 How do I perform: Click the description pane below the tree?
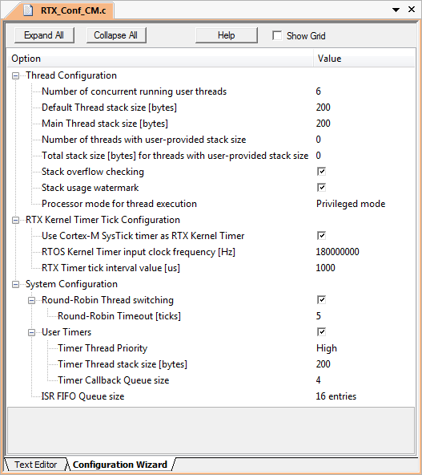(211, 430)
